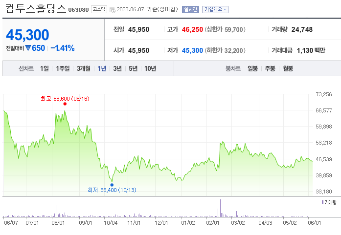
Task: Click the tallest volume bar near 02/01
Action: [220, 208]
